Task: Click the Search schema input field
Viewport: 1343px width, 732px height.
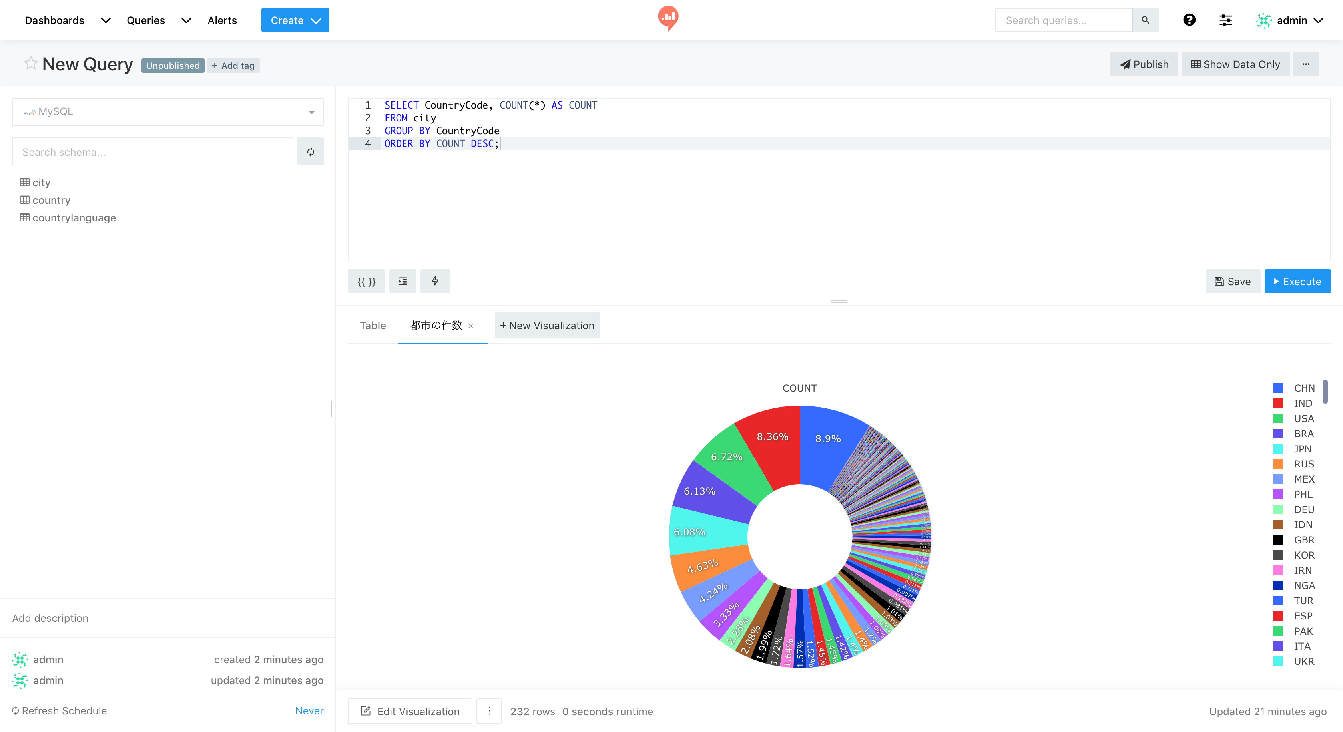Action: [x=152, y=151]
